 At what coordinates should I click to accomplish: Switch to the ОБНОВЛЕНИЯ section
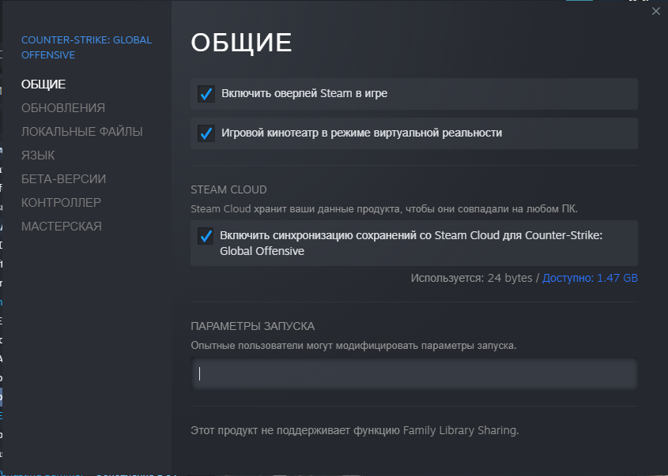tap(63, 108)
